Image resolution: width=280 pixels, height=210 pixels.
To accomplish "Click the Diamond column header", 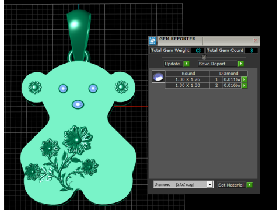I will tap(229, 73).
